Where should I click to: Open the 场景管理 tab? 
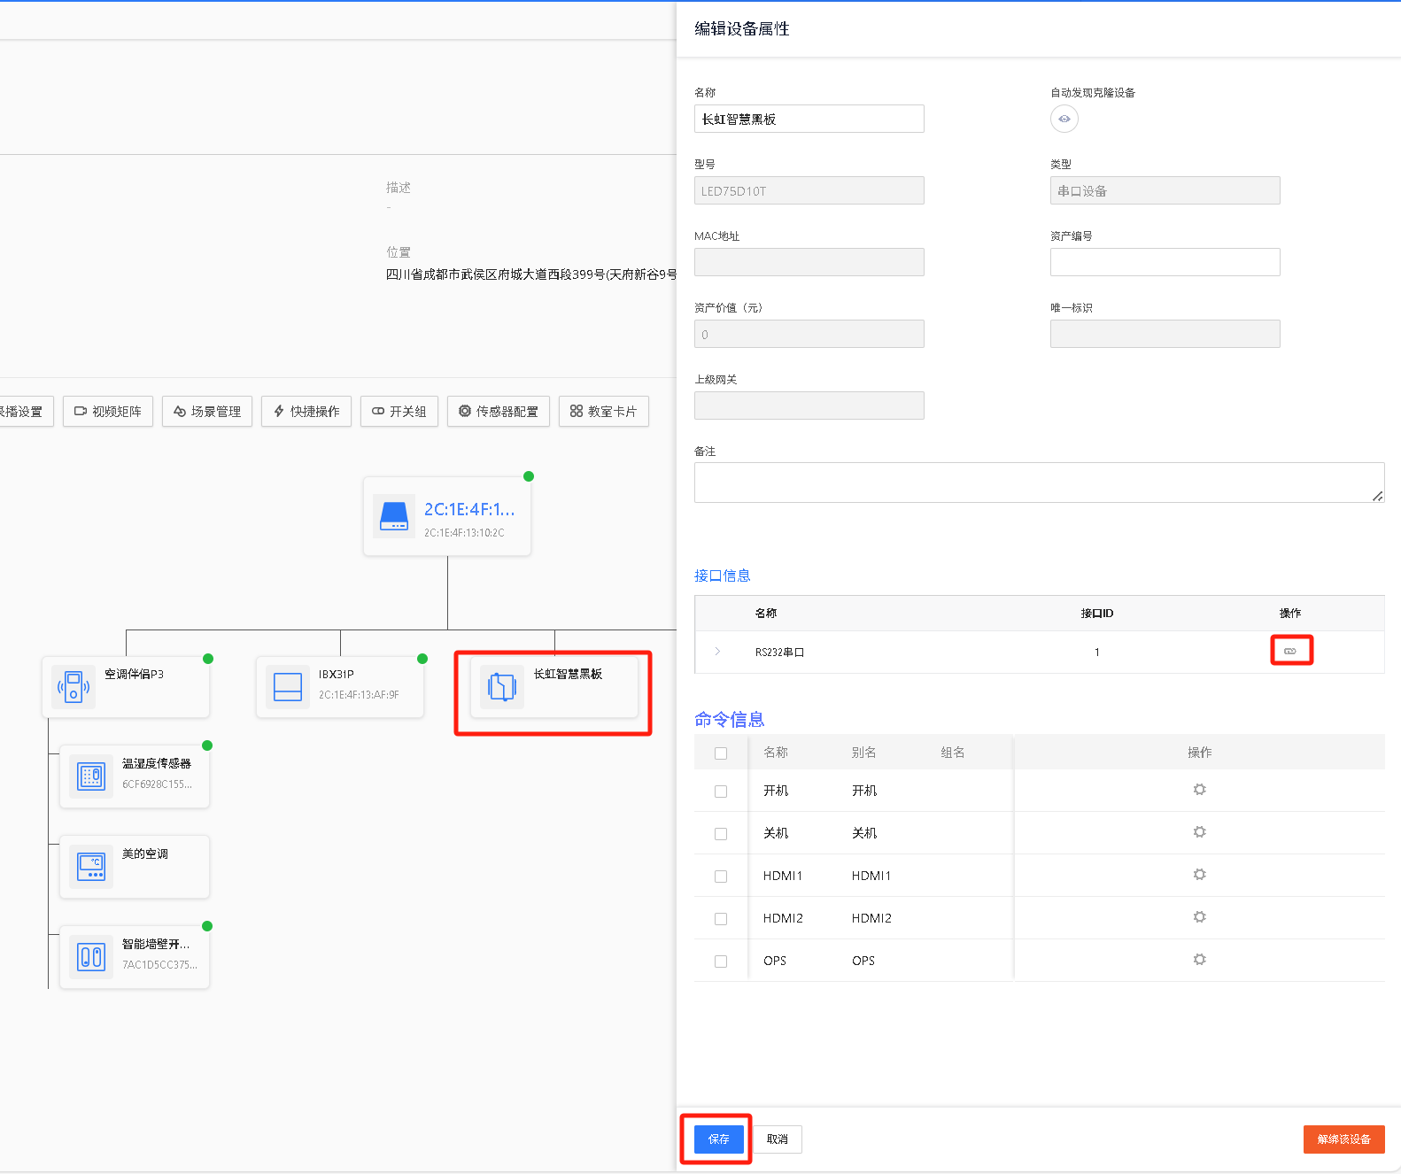[x=207, y=412]
